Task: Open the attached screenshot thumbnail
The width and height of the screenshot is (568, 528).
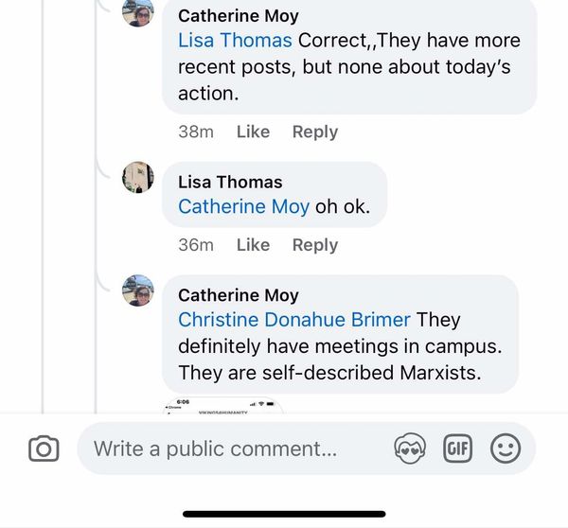Action: [222, 407]
